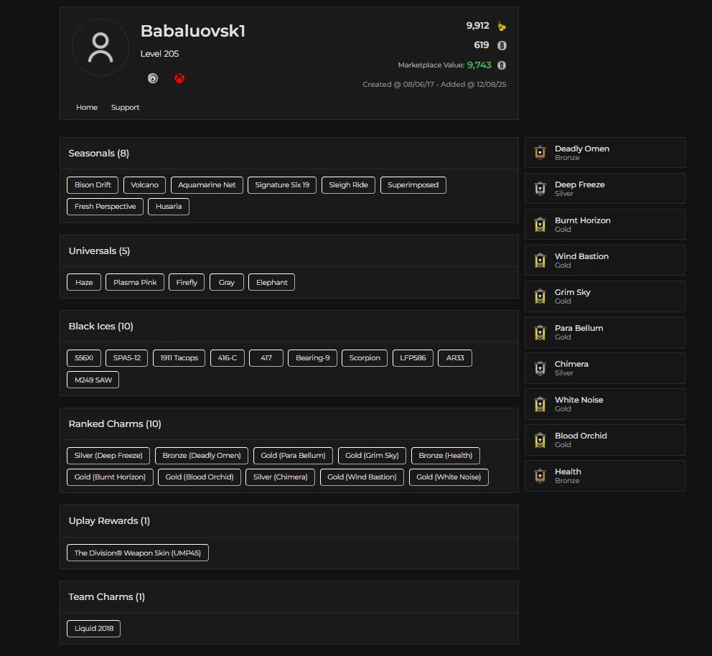Click the profile avatar placeholder

(x=100, y=47)
